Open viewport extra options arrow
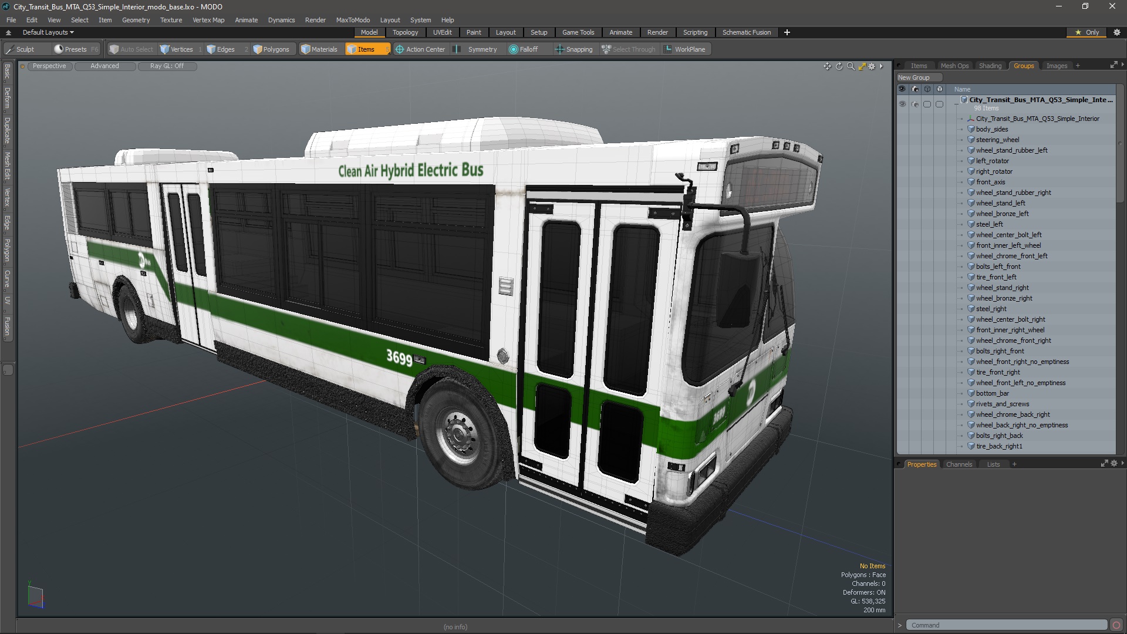 click(x=881, y=66)
